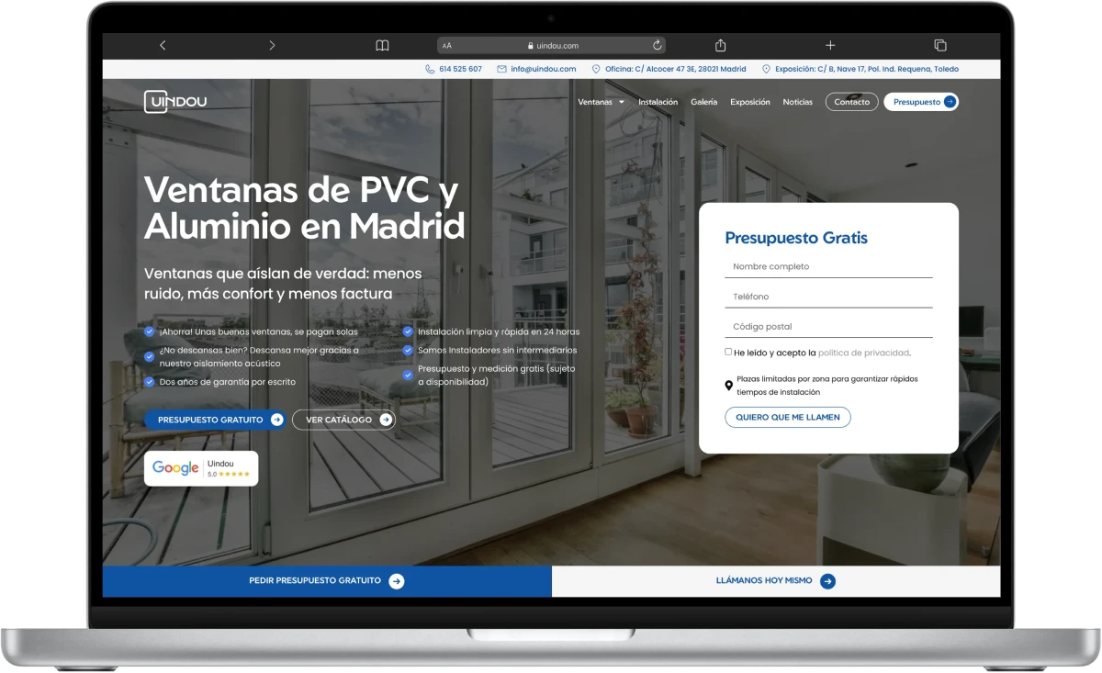This screenshot has height=673, width=1102.
Task: Click the Código postal input field
Action: (826, 328)
